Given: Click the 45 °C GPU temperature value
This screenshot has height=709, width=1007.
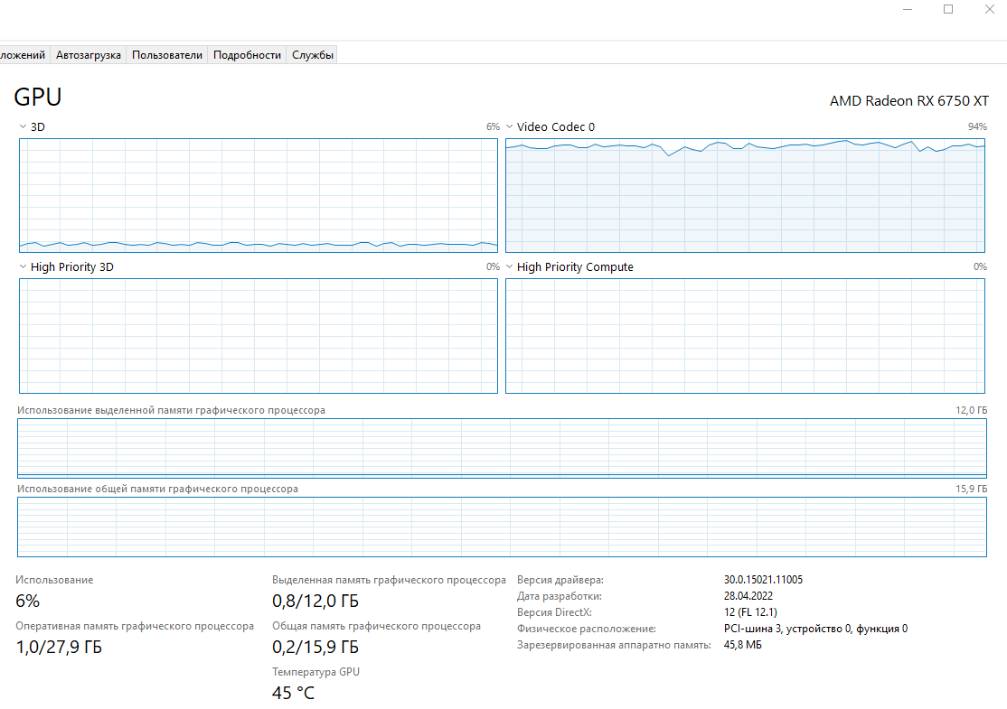Looking at the screenshot, I should [x=294, y=694].
